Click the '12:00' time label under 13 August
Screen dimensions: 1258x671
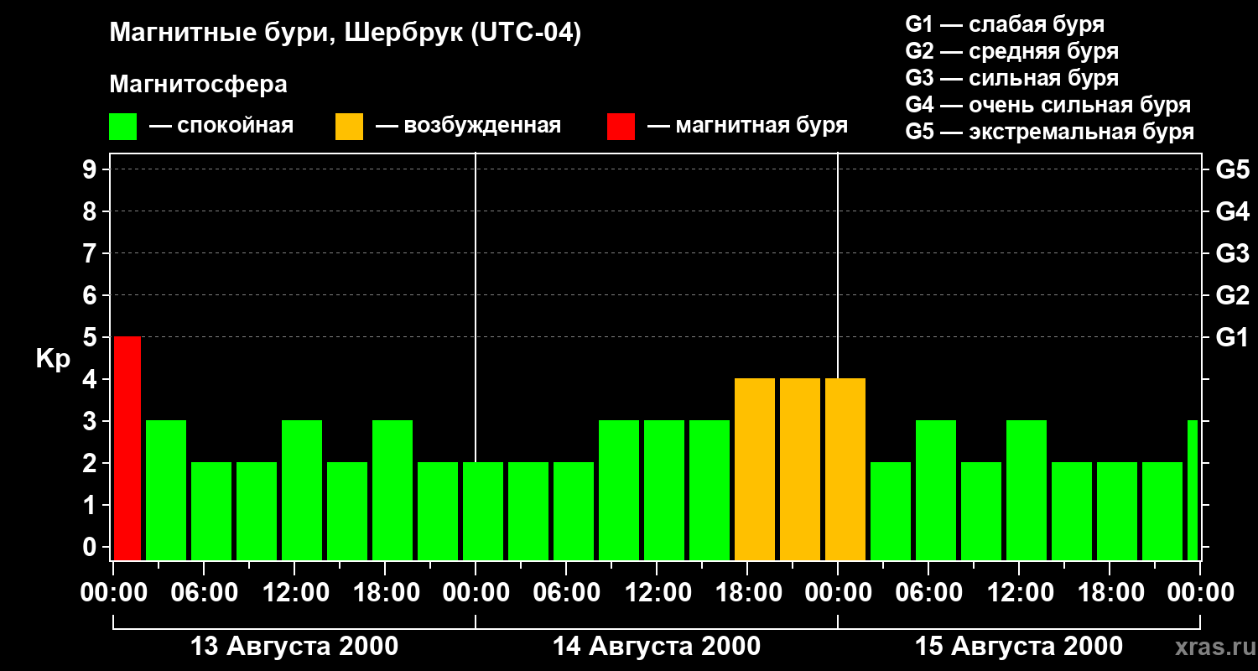(294, 593)
